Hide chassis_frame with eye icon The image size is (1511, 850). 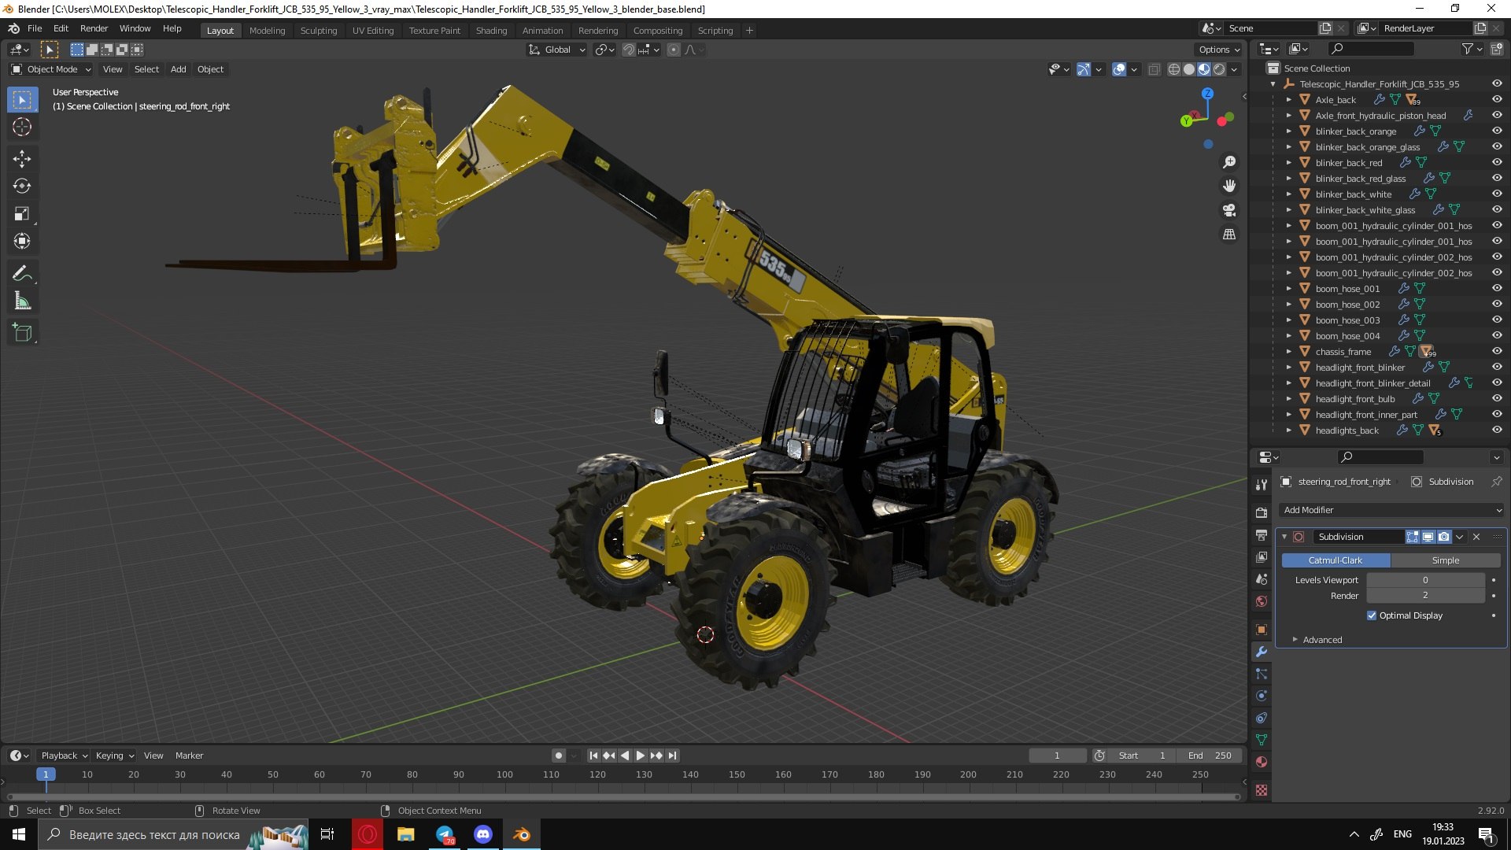[1497, 352]
